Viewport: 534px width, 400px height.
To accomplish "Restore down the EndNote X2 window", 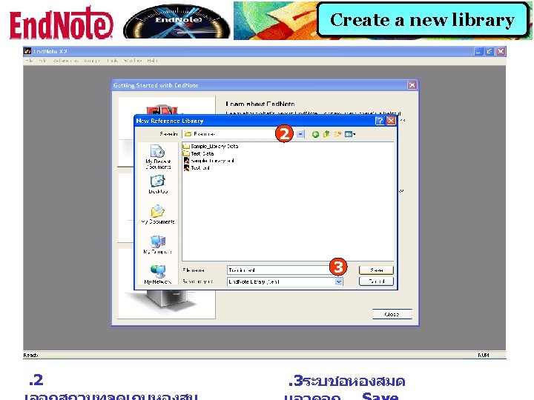I will tap(489, 51).
